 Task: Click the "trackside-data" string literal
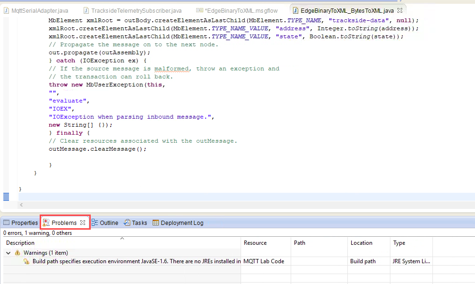click(359, 21)
